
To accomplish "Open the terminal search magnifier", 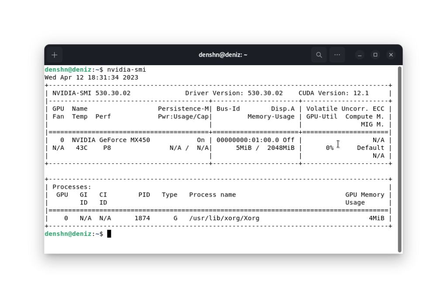I will [319, 55].
